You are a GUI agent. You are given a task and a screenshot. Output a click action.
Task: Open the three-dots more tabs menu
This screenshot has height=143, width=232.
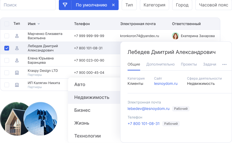(x=224, y=64)
